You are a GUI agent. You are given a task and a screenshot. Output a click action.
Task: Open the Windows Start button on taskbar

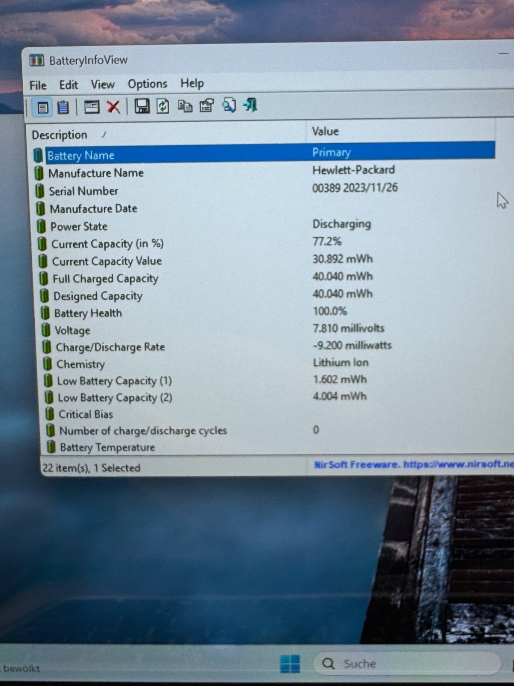[x=290, y=664]
